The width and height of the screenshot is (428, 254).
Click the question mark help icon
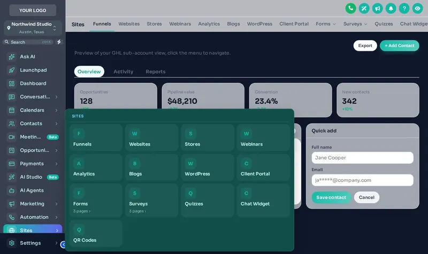[404, 9]
